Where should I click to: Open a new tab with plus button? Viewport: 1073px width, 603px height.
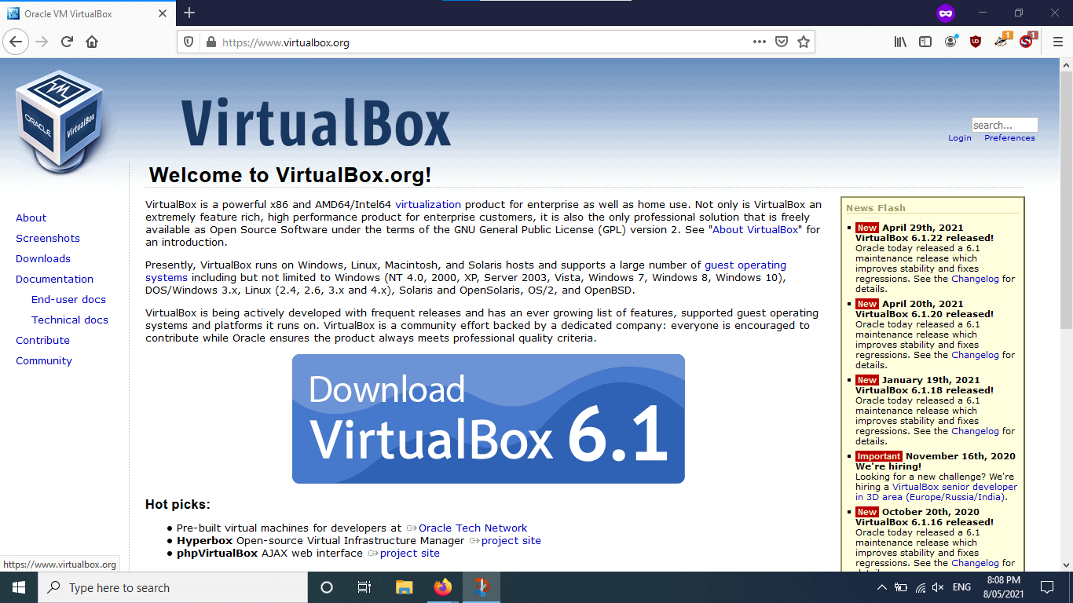point(189,13)
